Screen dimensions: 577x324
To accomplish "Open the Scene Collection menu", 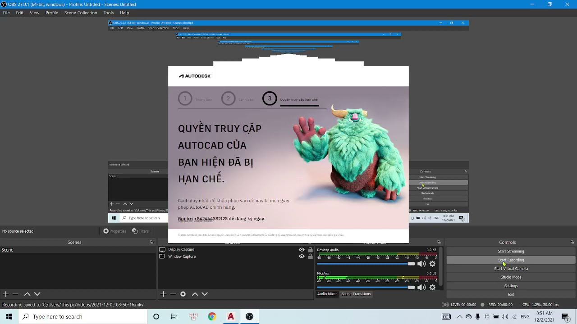I will [x=81, y=13].
